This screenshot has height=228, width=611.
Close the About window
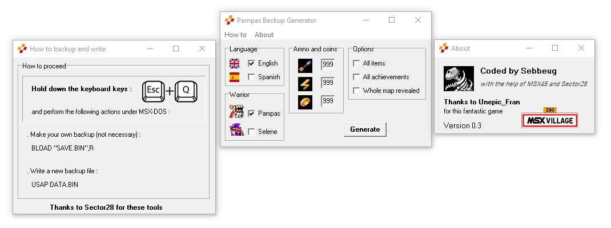point(581,48)
